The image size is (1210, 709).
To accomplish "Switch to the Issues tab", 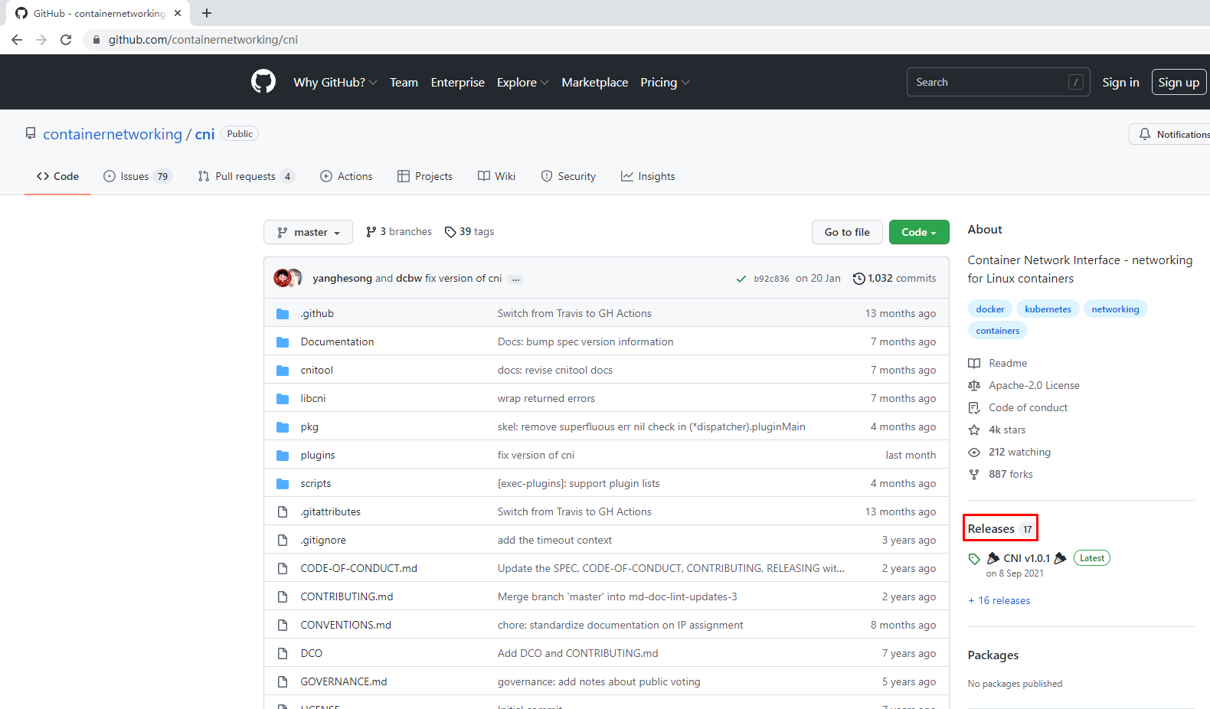I will (137, 176).
